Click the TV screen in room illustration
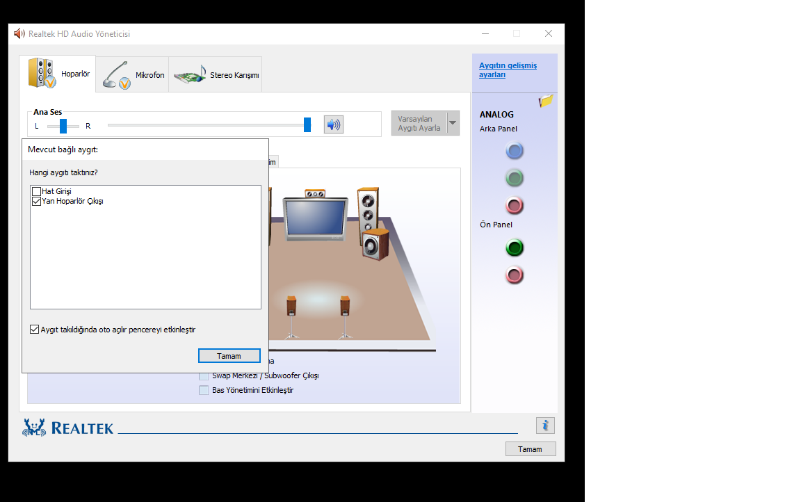Screen dimensions: 801x502 315,218
